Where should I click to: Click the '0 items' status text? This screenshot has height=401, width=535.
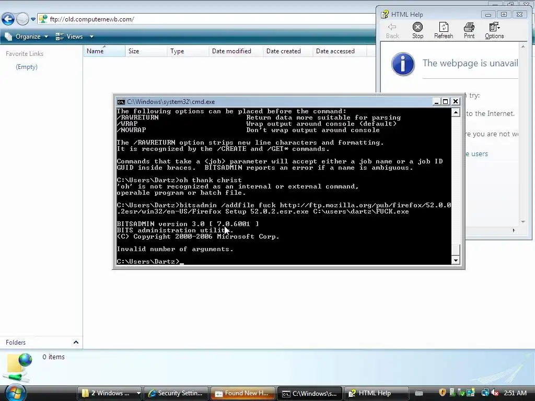click(x=54, y=357)
